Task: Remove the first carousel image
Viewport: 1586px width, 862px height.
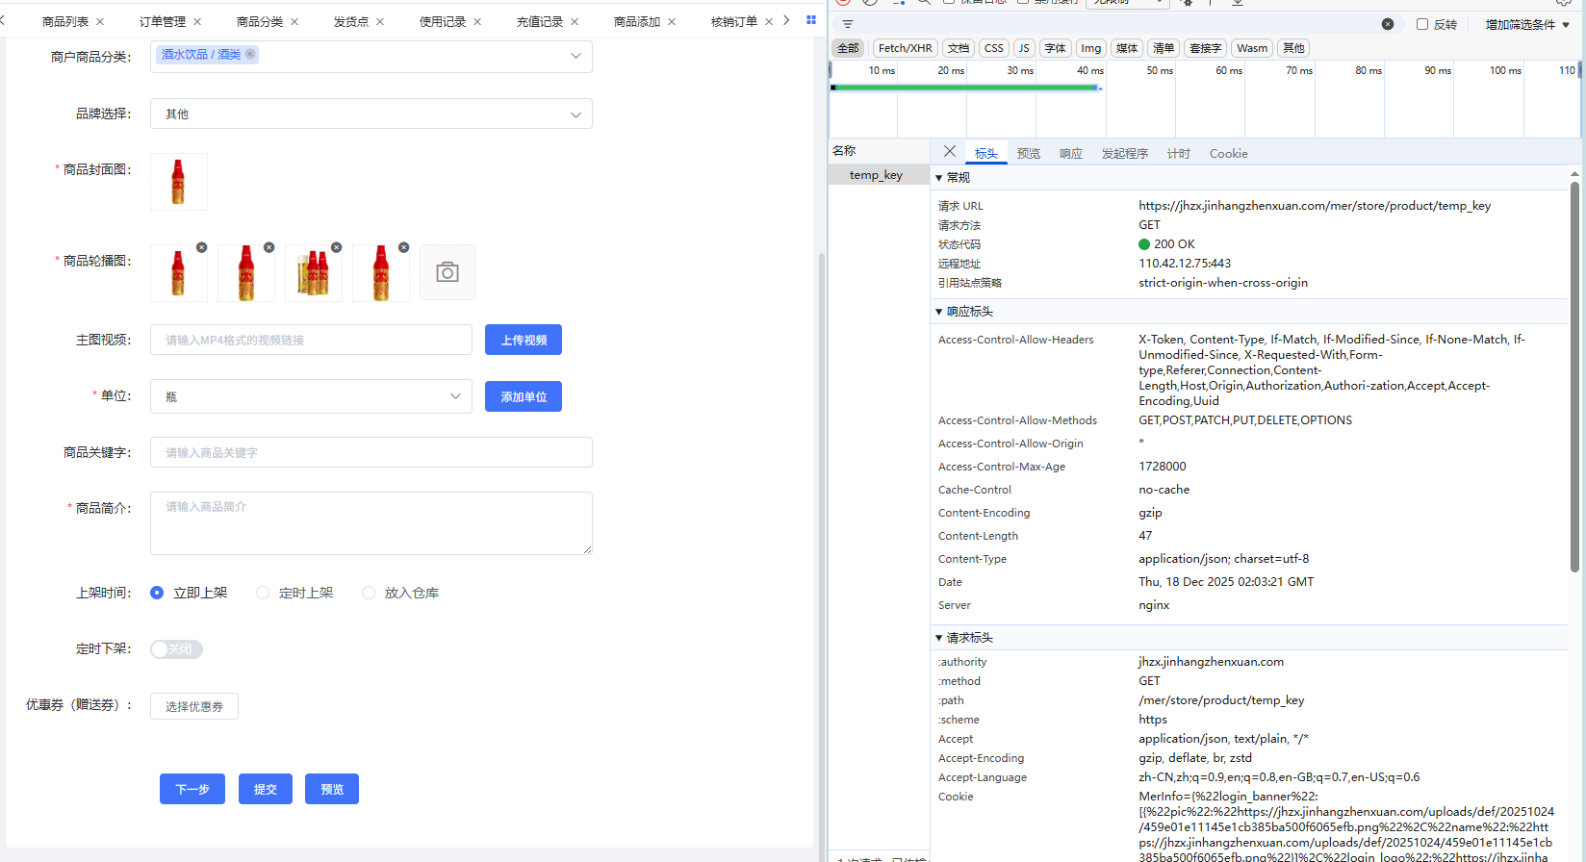Action: coord(202,247)
